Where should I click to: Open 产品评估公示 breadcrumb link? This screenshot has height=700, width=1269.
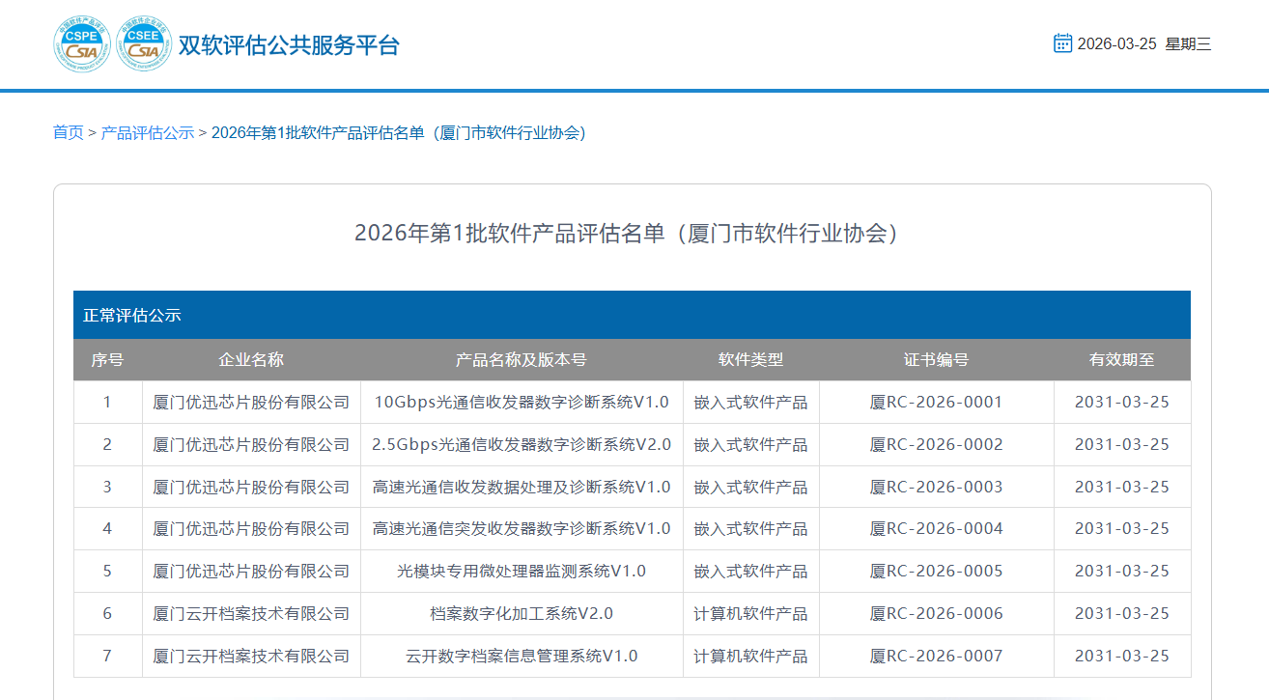pos(148,132)
